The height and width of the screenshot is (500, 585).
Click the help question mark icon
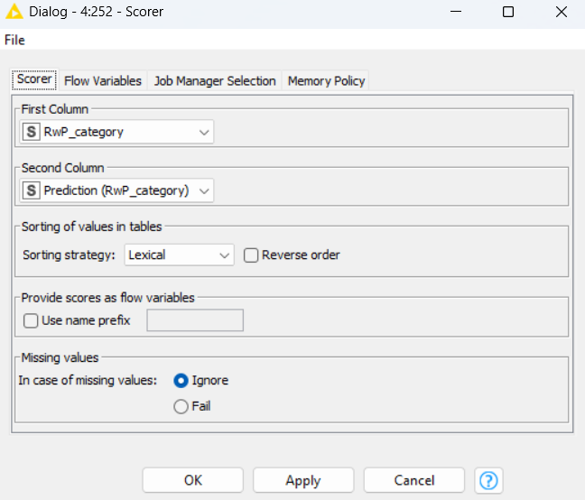(x=488, y=480)
